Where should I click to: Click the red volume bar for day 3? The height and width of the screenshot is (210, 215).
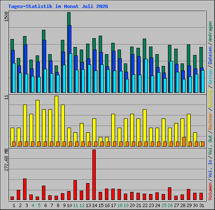click(x=25, y=189)
